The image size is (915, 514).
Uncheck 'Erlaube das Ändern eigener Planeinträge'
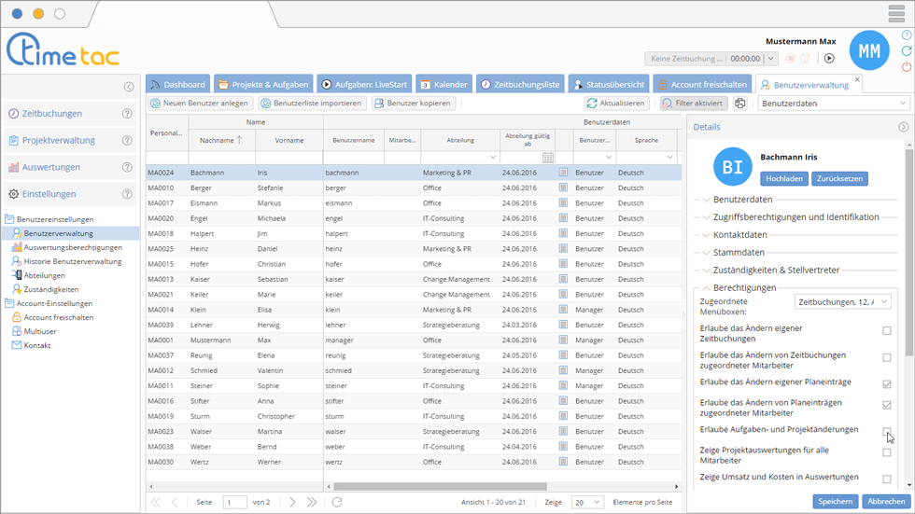pos(887,384)
